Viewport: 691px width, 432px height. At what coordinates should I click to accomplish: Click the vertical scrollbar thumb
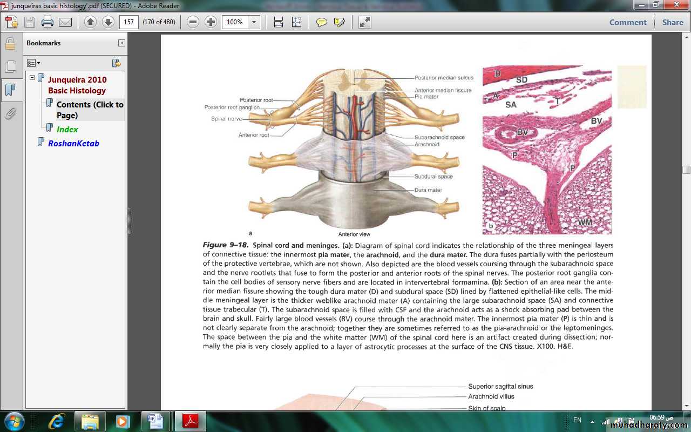point(686,170)
